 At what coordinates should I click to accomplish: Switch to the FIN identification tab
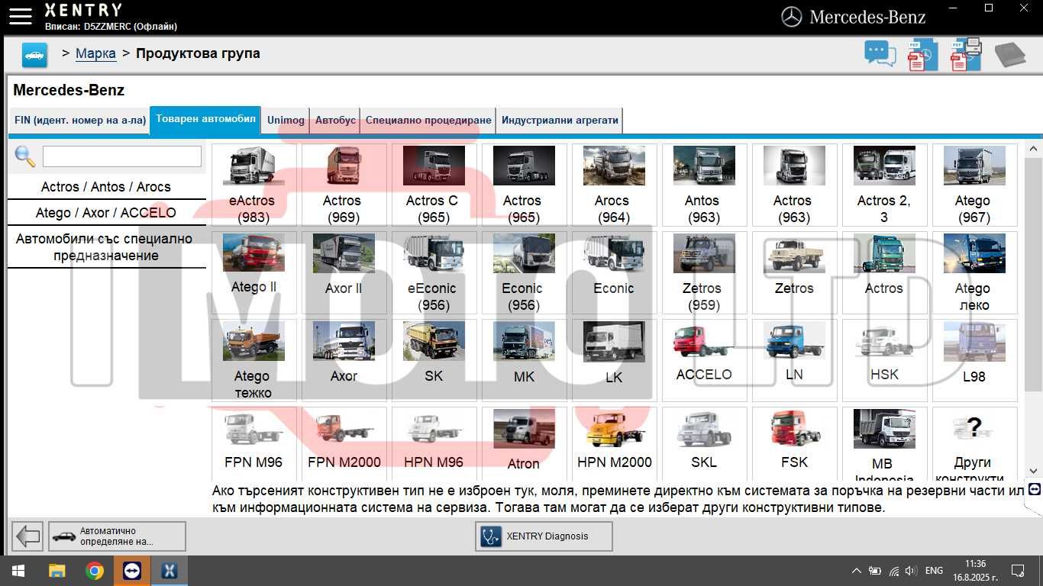tap(79, 121)
